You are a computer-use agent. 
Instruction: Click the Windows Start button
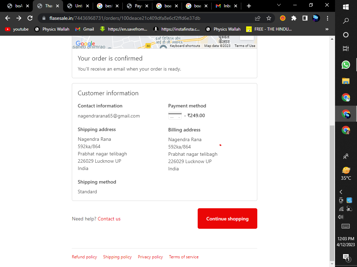(x=346, y=7)
